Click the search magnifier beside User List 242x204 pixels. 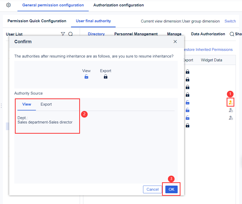pyautogui.click(x=70, y=34)
